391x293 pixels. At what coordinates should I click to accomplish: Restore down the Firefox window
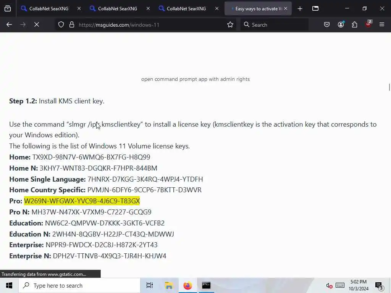coord(365,8)
